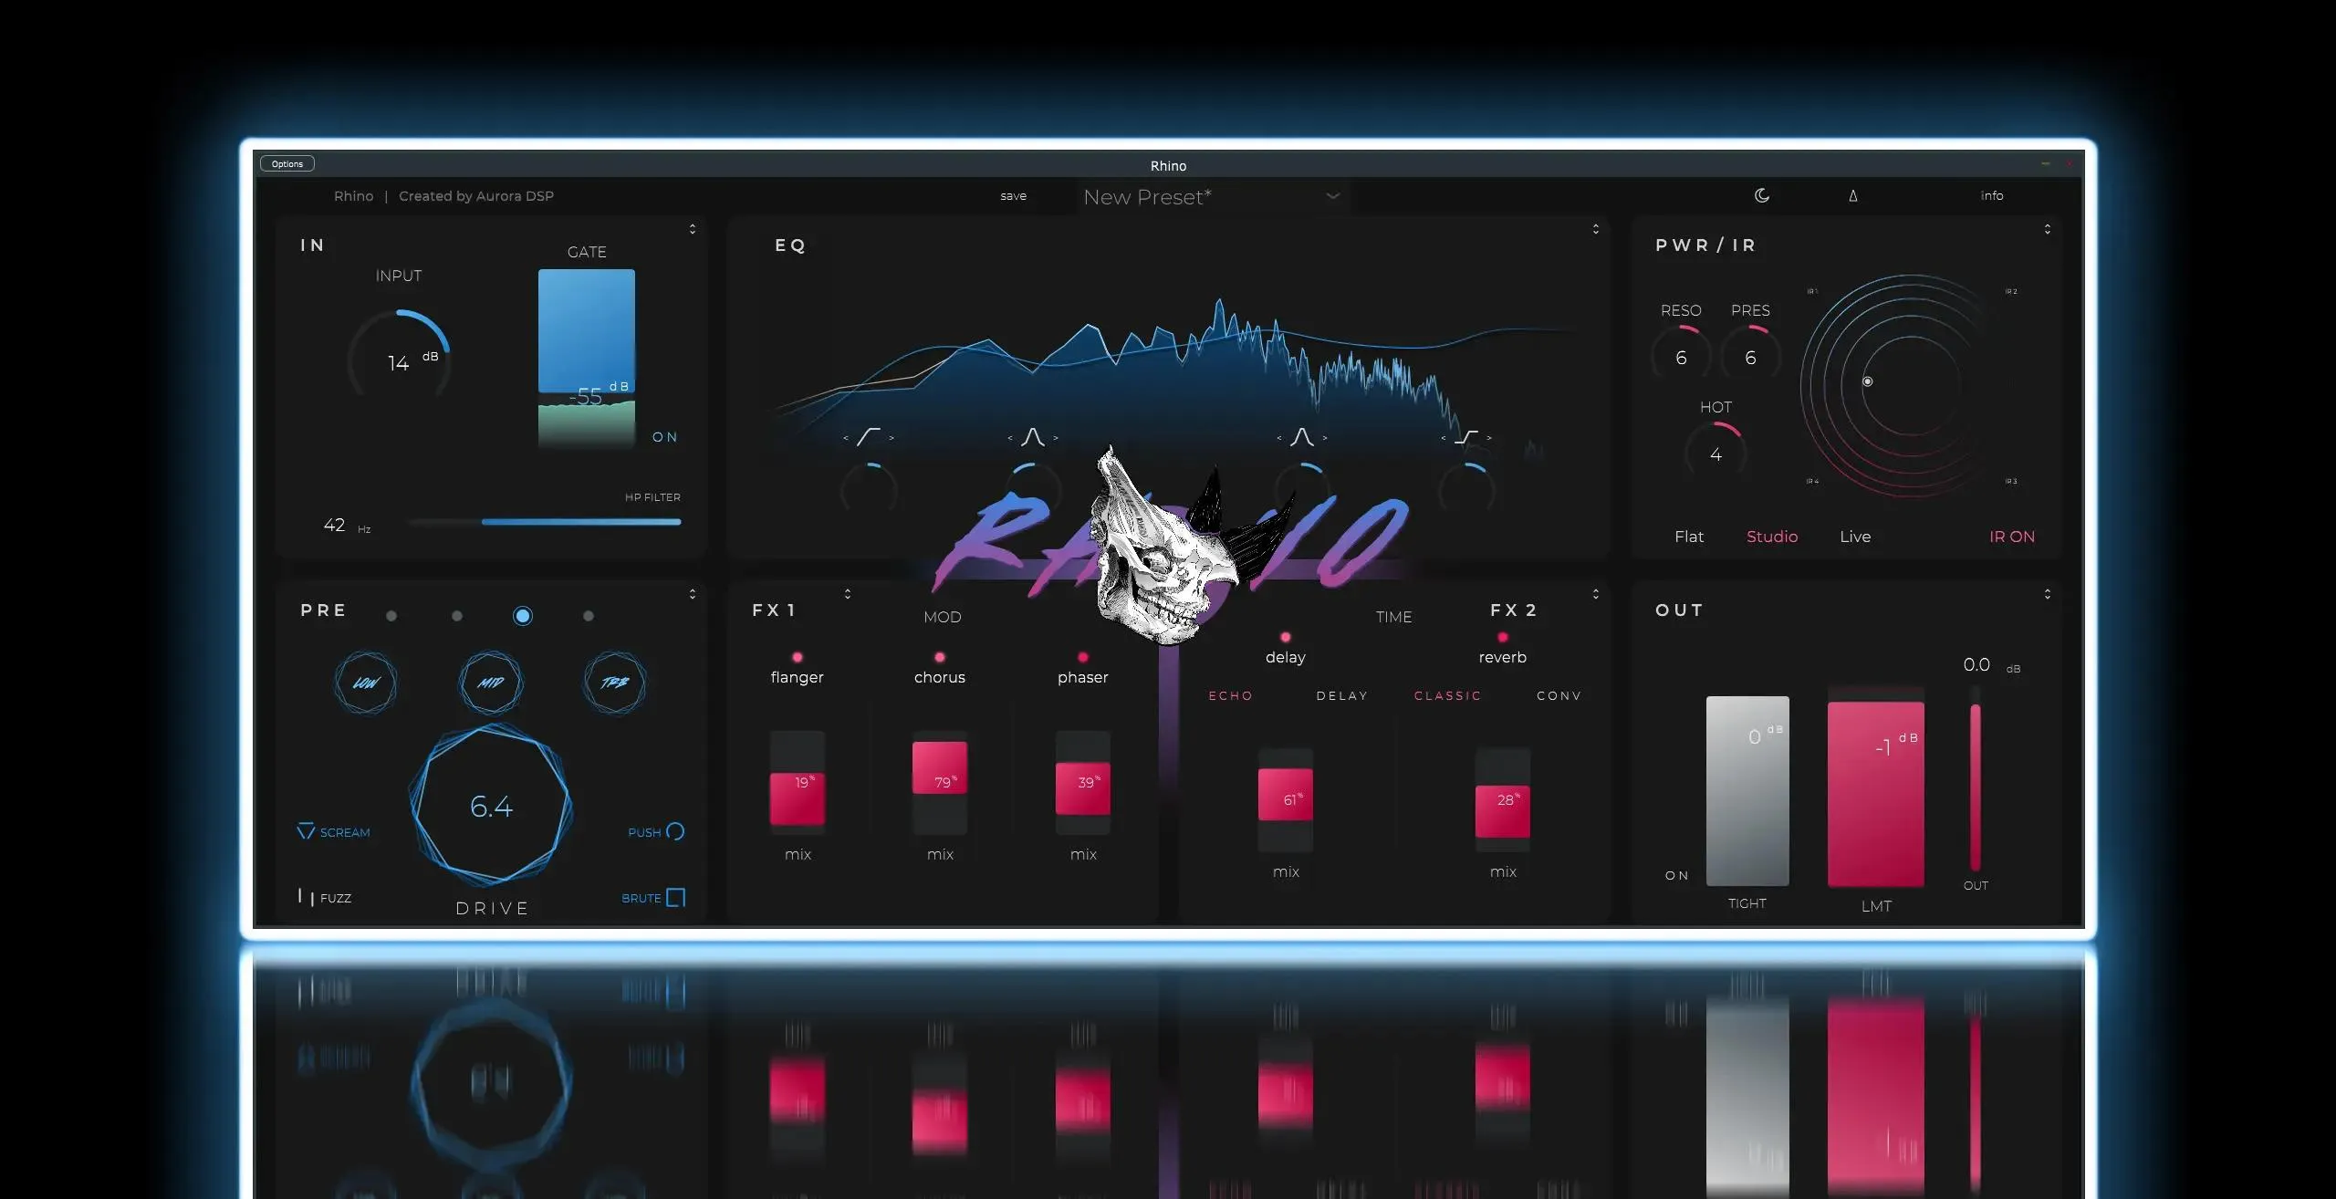
Task: Toggle the chorus effect
Action: pos(939,657)
